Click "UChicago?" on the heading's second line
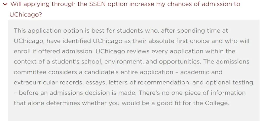Screen dimensions: 262x123 click(x=26, y=15)
